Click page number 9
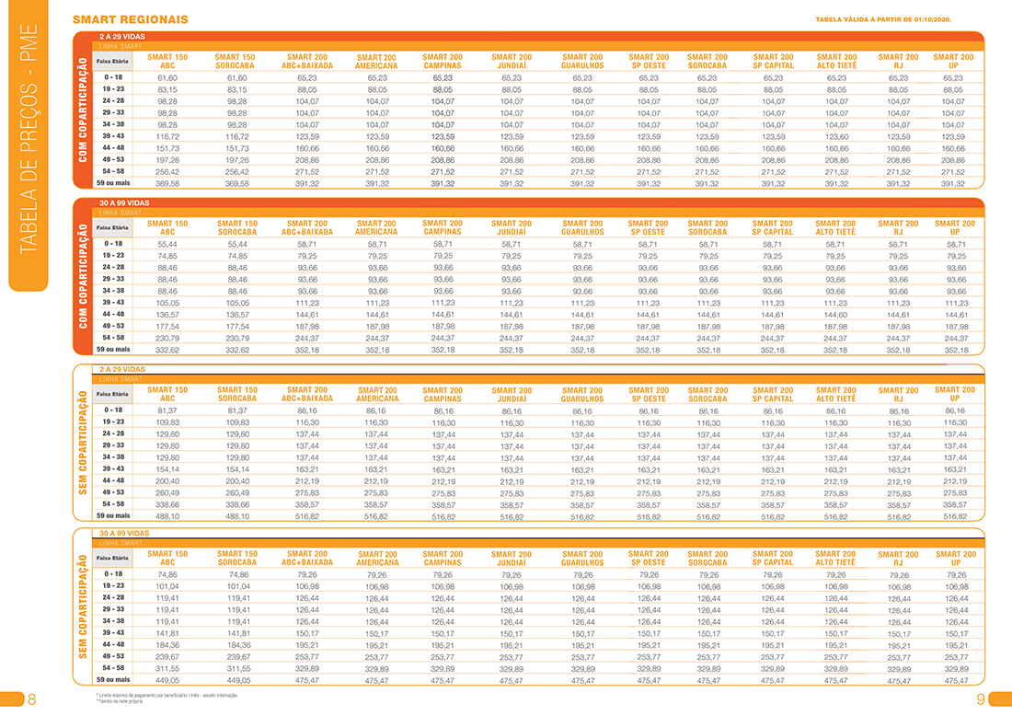Image resolution: width=1012 pixels, height=716 pixels. pyautogui.click(x=981, y=699)
